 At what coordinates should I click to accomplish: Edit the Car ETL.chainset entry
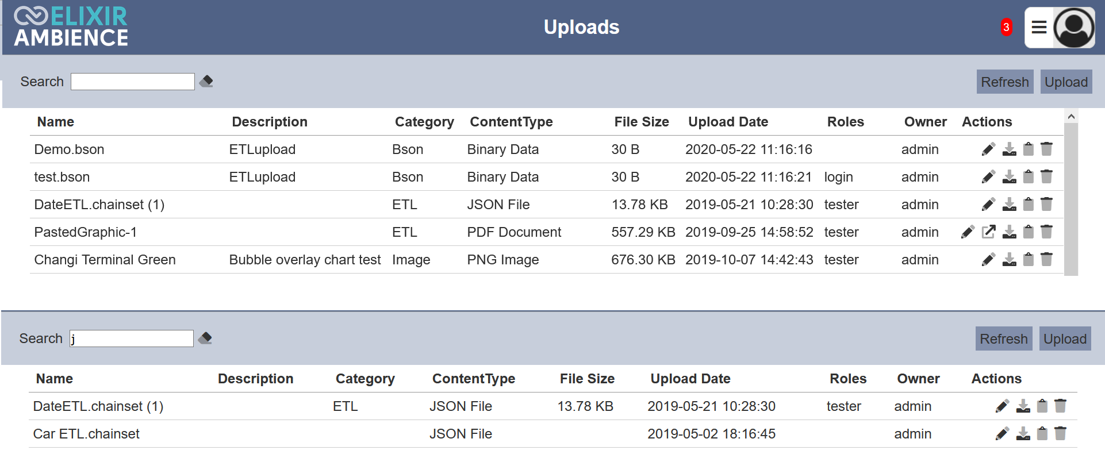click(1002, 434)
